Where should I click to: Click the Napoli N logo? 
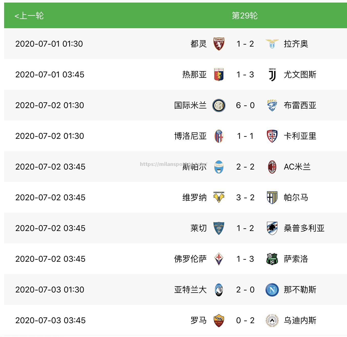(x=272, y=290)
